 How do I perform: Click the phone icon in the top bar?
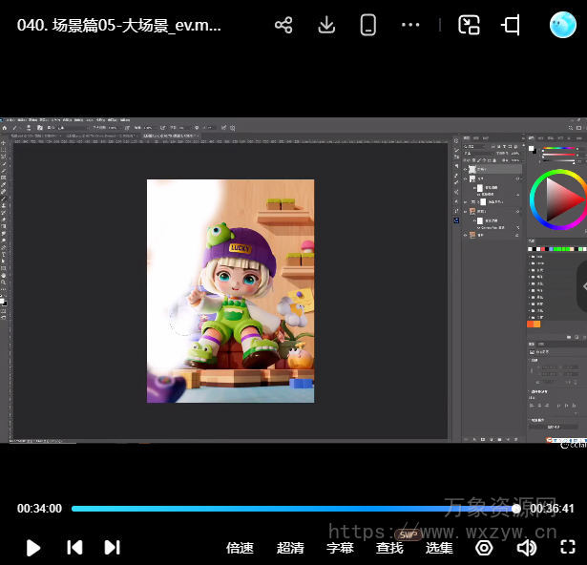(x=368, y=26)
